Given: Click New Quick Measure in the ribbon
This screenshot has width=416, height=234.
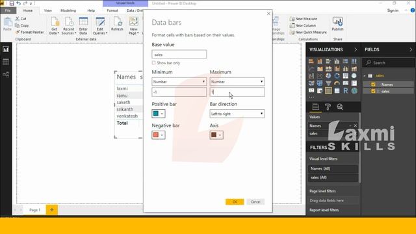Looking at the screenshot, I should click(308, 32).
